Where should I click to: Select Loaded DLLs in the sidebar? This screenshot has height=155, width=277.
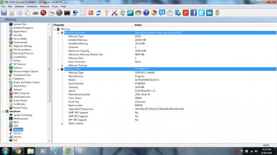coord(20,57)
